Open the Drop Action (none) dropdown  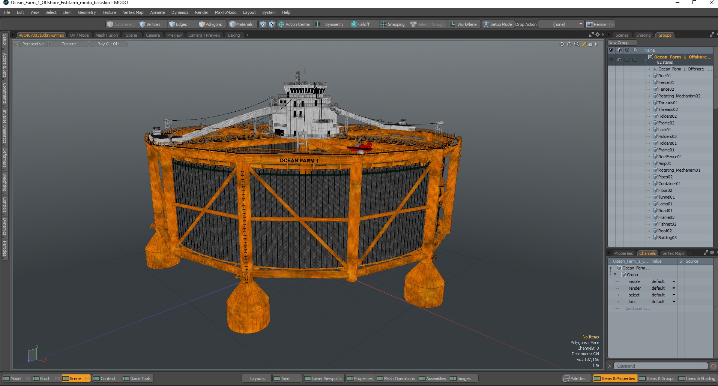(562, 24)
